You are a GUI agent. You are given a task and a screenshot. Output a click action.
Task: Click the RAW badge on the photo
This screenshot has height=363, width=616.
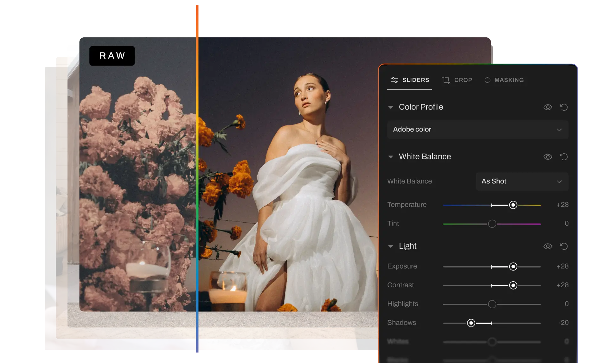click(112, 56)
